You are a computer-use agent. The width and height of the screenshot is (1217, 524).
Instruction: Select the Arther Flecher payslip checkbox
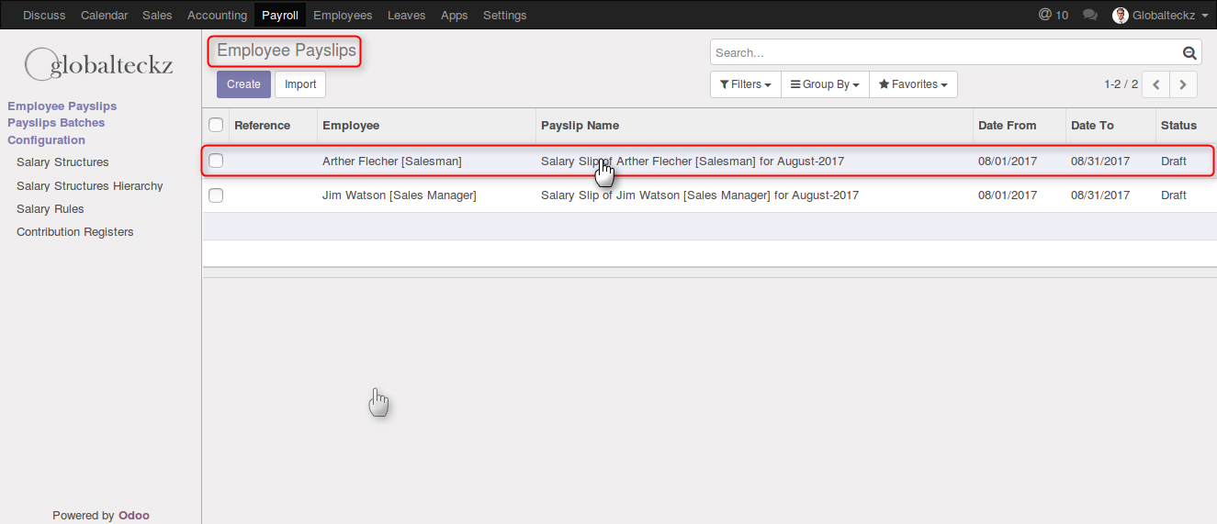coord(216,161)
